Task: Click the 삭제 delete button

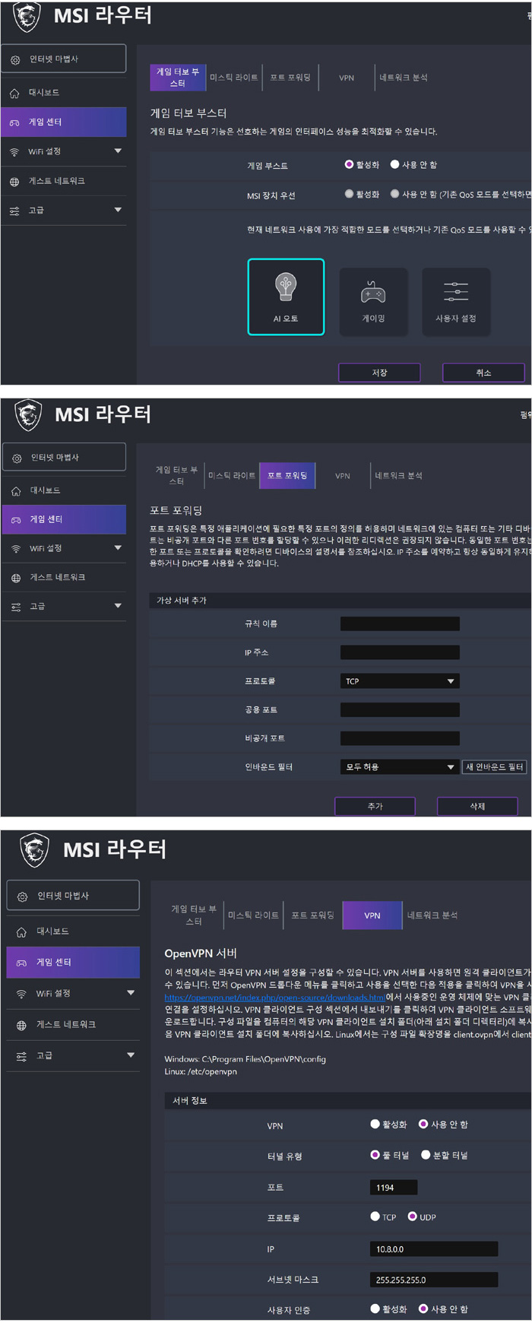Action: [x=477, y=807]
